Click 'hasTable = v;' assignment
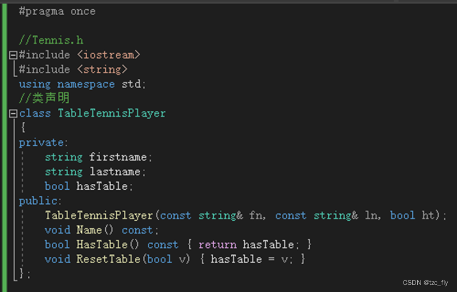 pyautogui.click(x=252, y=259)
